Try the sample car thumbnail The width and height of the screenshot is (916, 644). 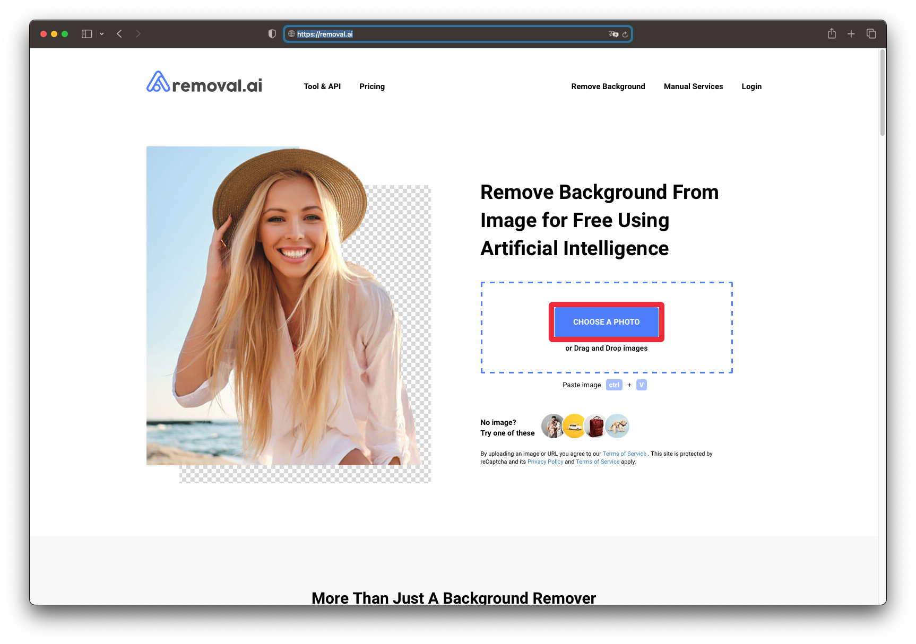tap(574, 426)
